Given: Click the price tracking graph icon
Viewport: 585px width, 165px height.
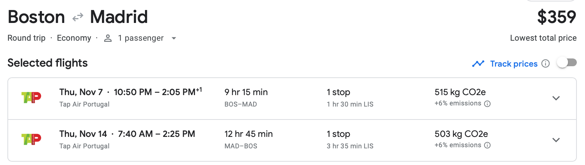Looking at the screenshot, I should pyautogui.click(x=478, y=64).
